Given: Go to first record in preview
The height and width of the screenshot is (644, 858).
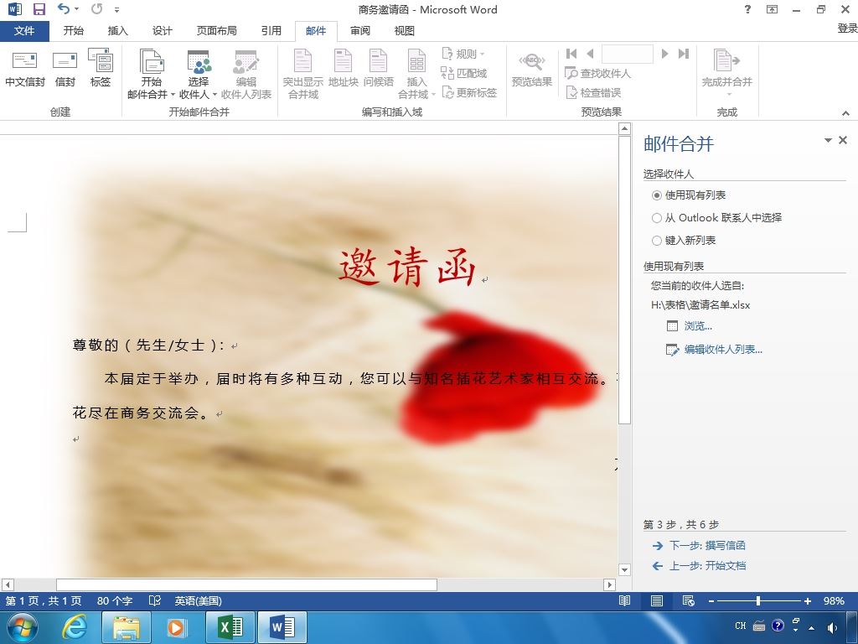Looking at the screenshot, I should 571,54.
